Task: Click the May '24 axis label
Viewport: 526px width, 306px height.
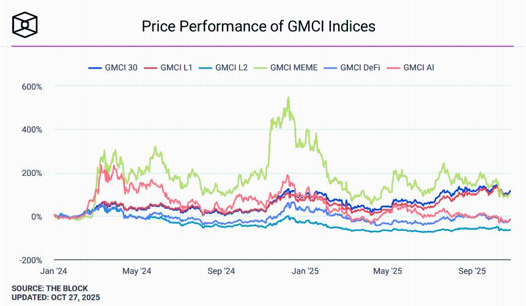Action: click(x=137, y=271)
